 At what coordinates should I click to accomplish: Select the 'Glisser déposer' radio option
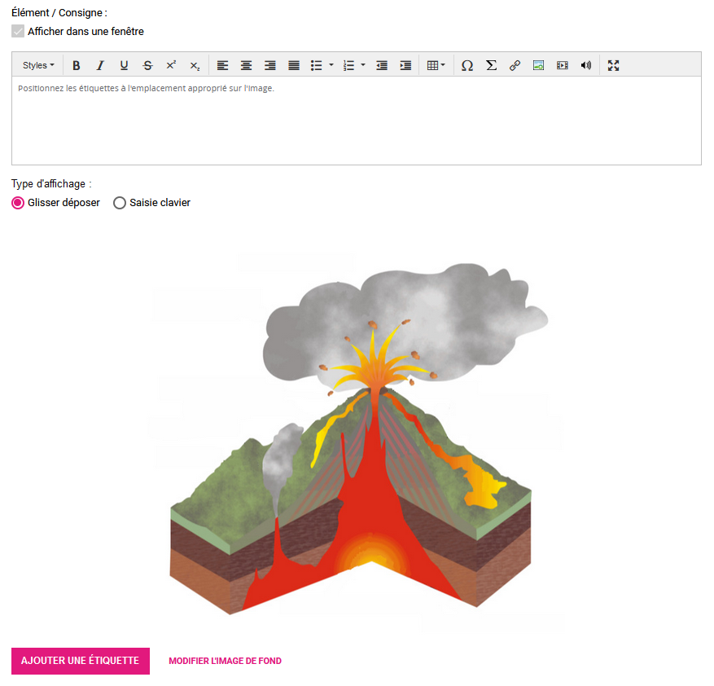18,203
